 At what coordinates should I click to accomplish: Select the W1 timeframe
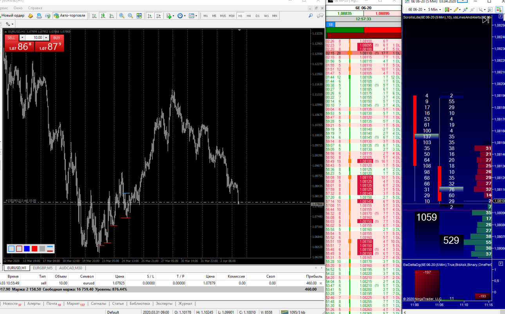point(266,16)
